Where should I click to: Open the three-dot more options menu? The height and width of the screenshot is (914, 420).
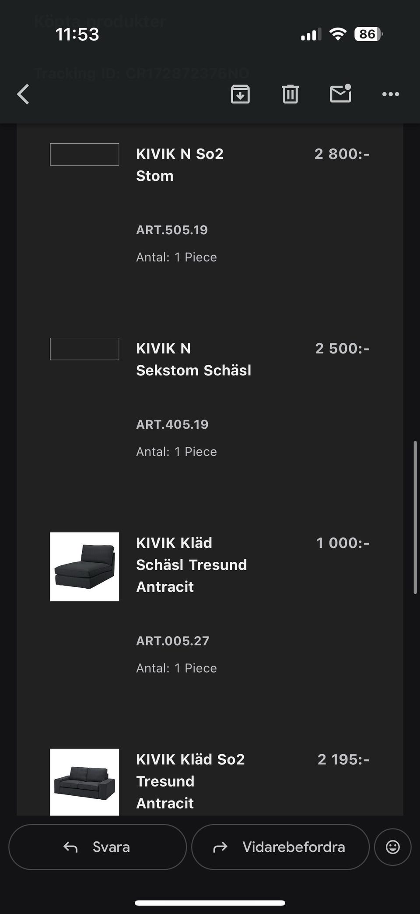pos(390,94)
